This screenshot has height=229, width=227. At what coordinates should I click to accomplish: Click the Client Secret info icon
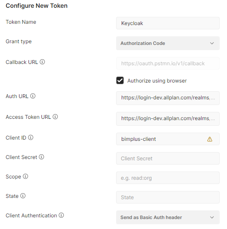click(x=41, y=157)
